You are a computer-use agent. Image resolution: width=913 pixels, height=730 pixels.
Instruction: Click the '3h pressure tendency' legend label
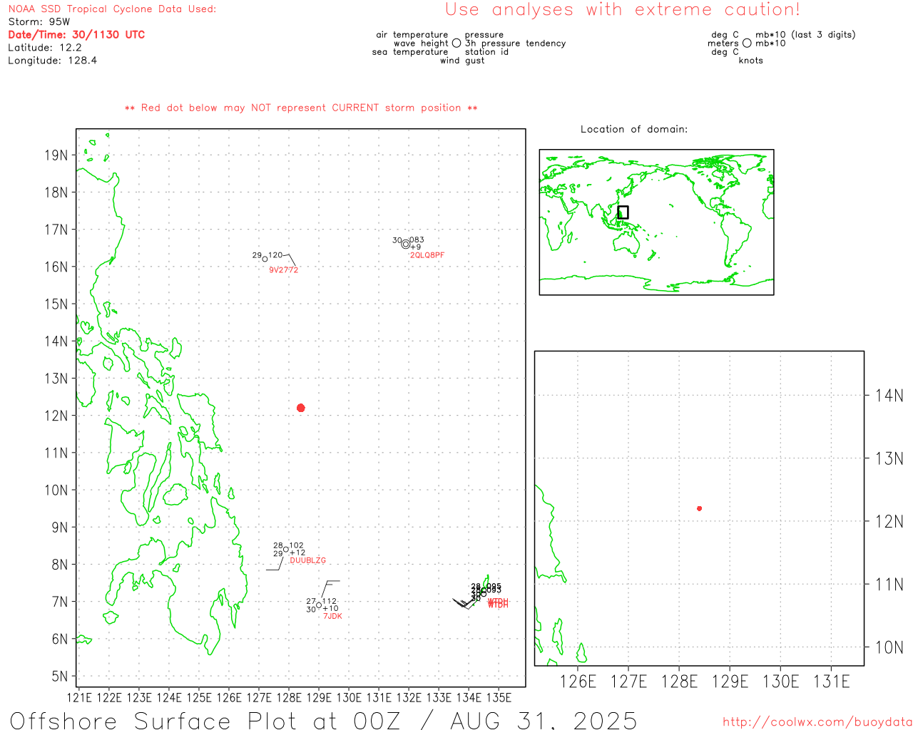click(x=516, y=43)
